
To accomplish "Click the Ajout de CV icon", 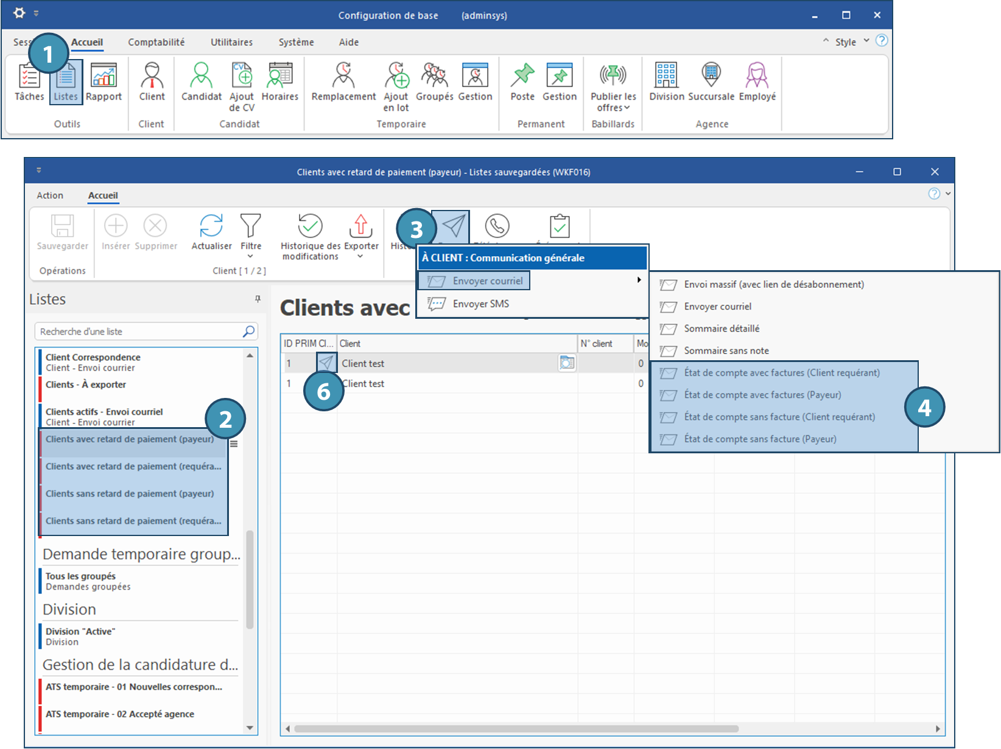I will coord(242,76).
